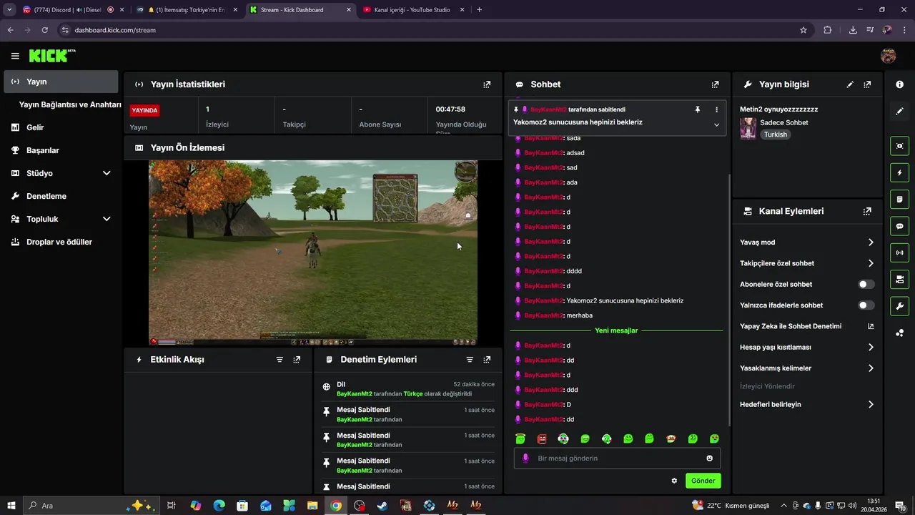Viewport: 915px width, 515px height.
Task: Expand the Topluluk sidebar section
Action: (107, 219)
